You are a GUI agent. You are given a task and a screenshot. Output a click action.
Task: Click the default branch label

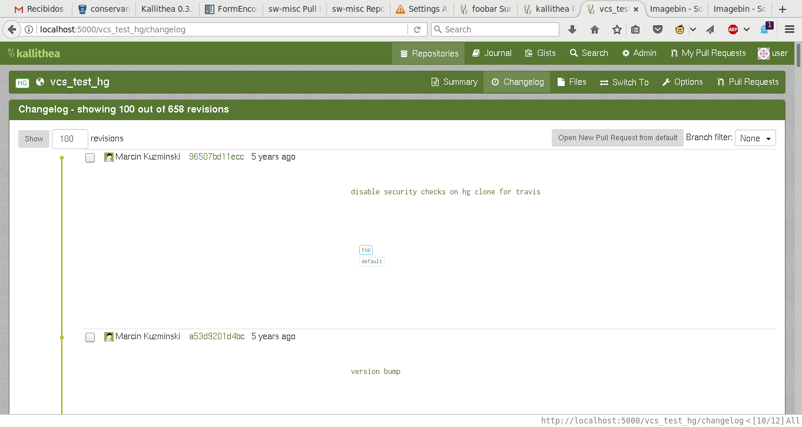pyautogui.click(x=372, y=262)
